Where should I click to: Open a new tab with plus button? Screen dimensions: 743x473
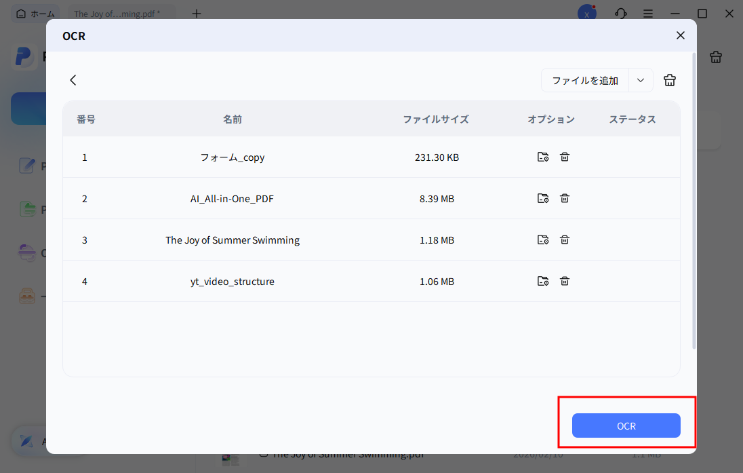pyautogui.click(x=197, y=14)
